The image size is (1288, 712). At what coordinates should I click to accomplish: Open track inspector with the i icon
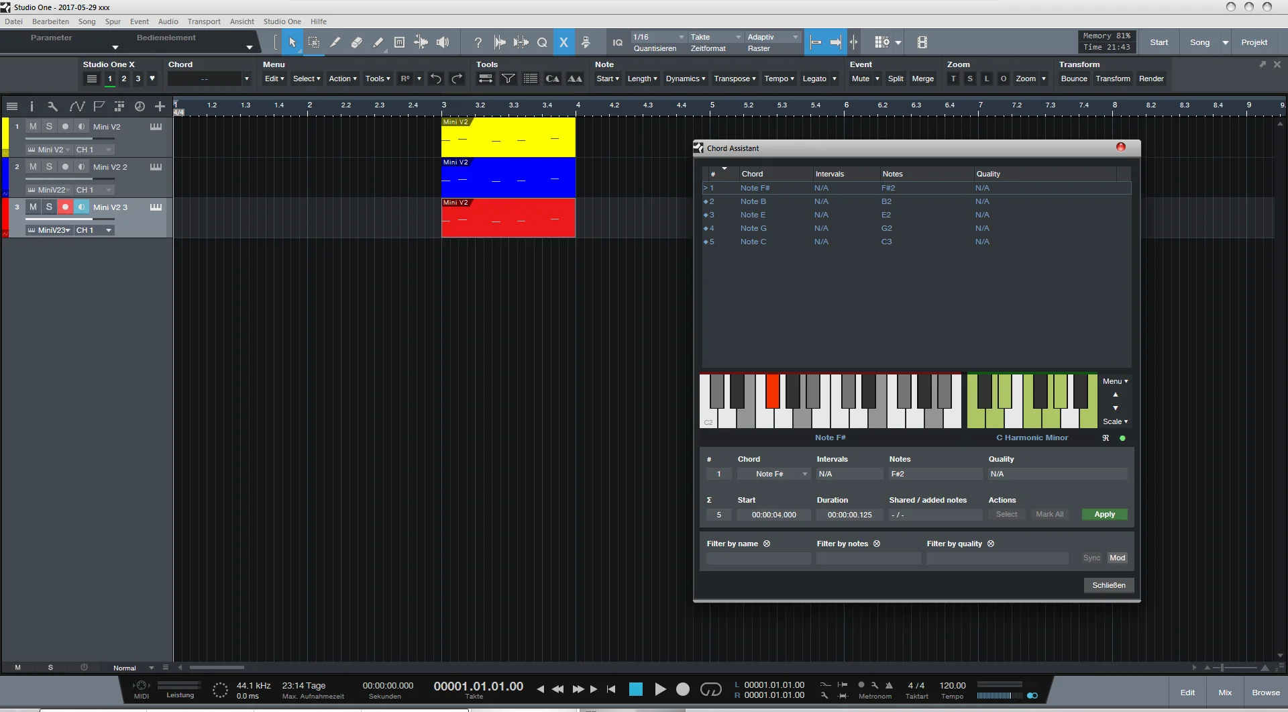click(32, 106)
